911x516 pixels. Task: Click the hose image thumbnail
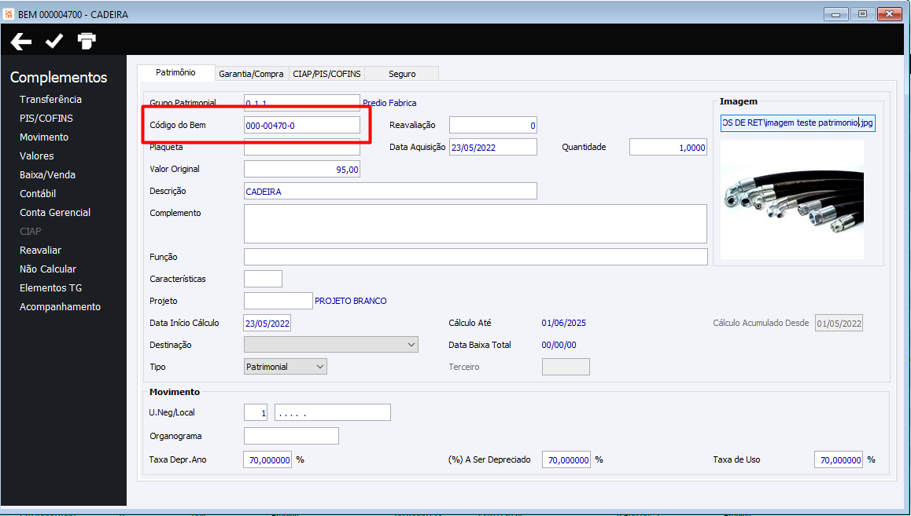tap(792, 199)
